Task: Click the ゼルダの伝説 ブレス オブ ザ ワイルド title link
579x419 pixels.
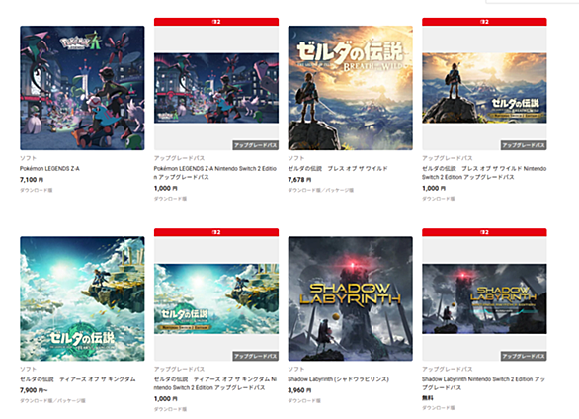Action: click(338, 168)
